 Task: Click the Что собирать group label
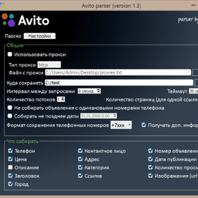coord(22,141)
